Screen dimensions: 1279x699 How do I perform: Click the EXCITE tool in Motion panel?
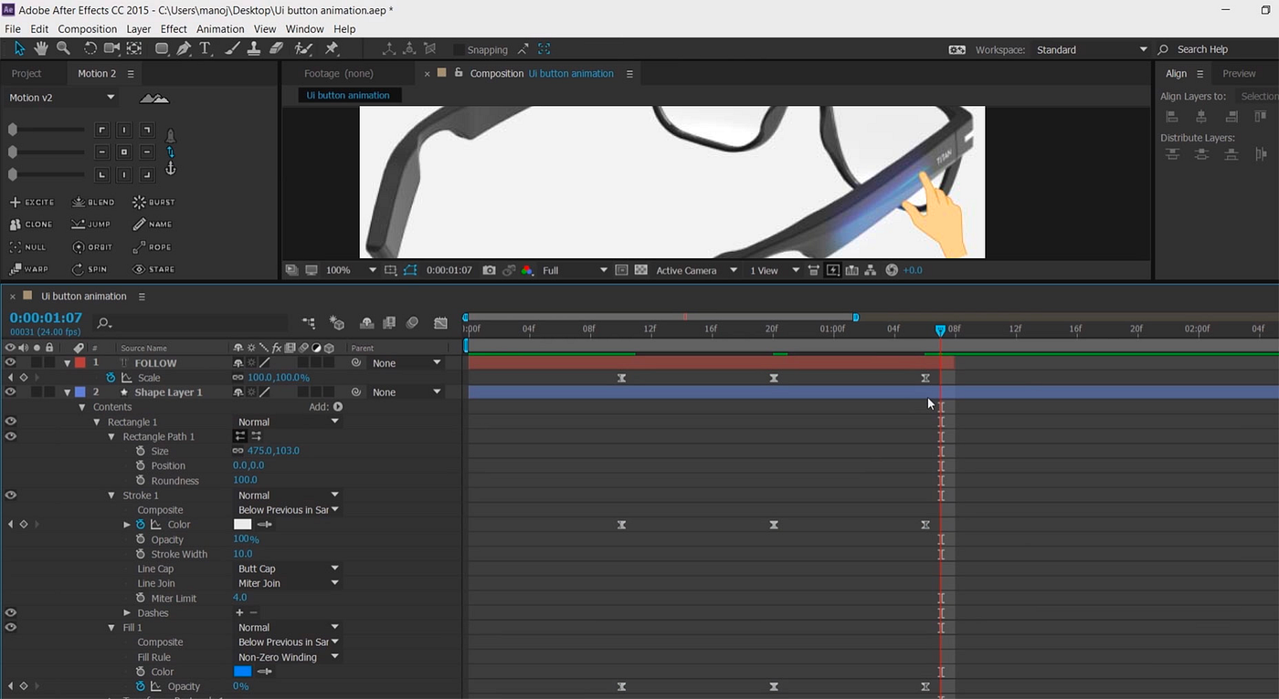coord(32,202)
